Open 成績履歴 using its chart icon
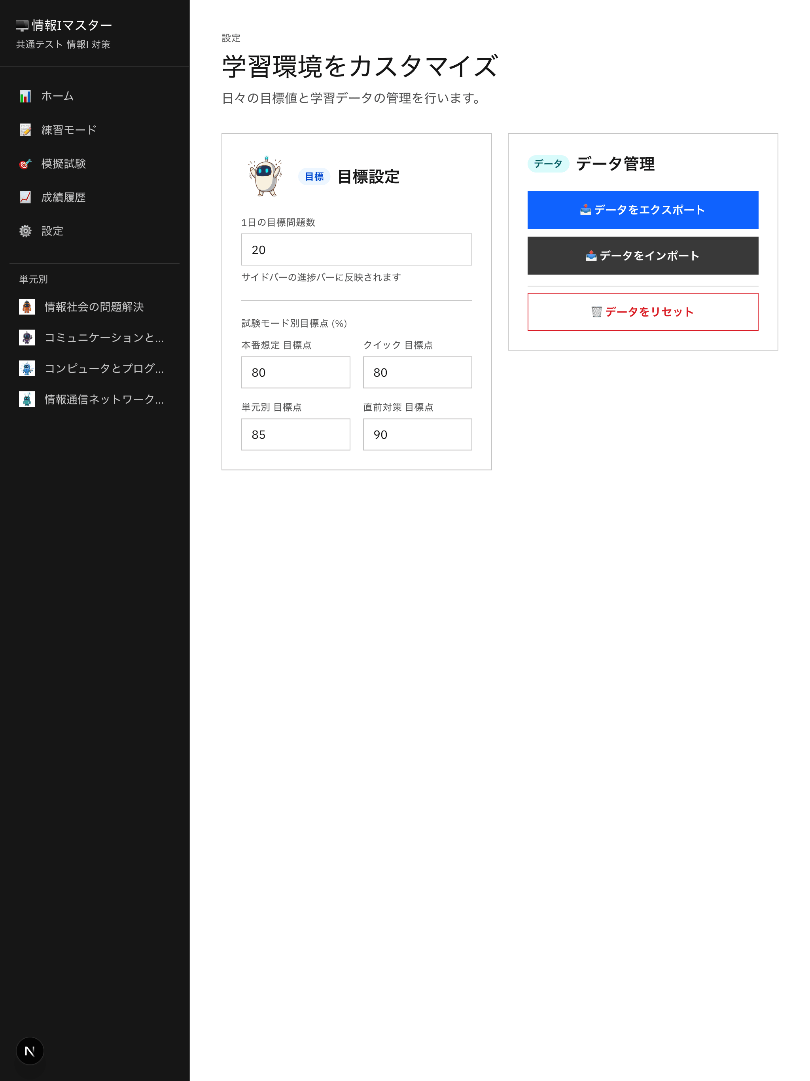This screenshot has width=810, height=1081. [25, 197]
